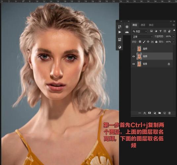Select the 高频 layer thumbnail
Image resolution: width=177 pixels, height=165 pixels.
click(x=139, y=49)
